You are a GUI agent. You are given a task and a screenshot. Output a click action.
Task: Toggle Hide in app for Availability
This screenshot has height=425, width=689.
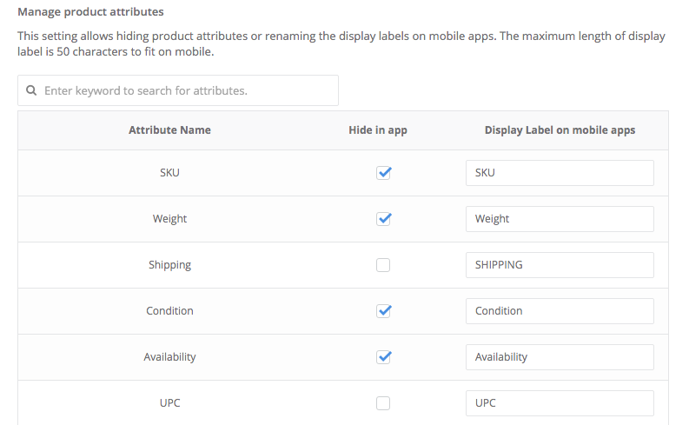383,356
